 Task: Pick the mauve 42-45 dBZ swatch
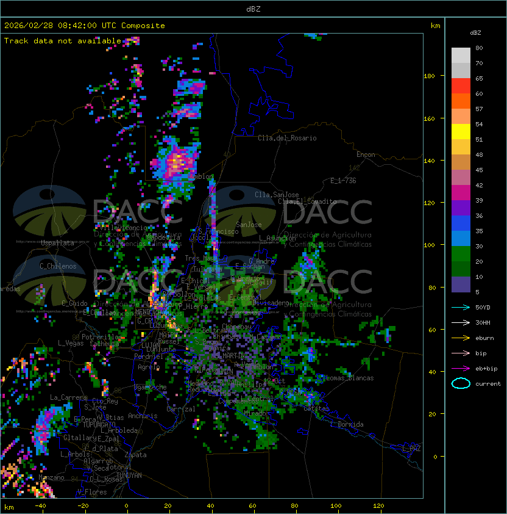click(461, 178)
